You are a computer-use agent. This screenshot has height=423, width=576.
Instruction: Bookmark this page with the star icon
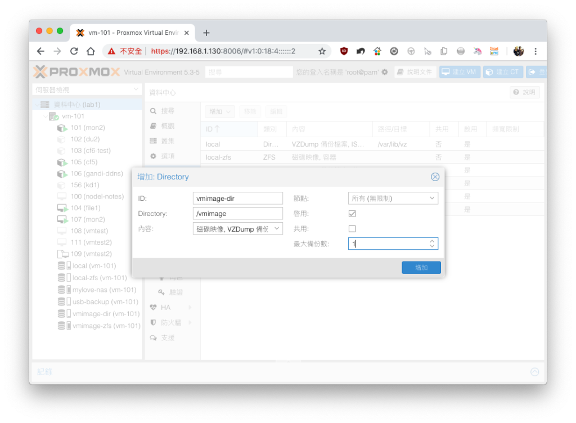pyautogui.click(x=322, y=51)
